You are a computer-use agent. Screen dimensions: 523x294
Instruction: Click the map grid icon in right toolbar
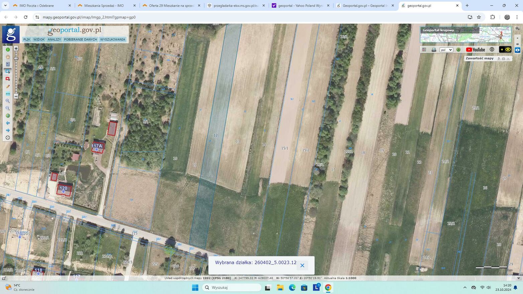coord(424,50)
